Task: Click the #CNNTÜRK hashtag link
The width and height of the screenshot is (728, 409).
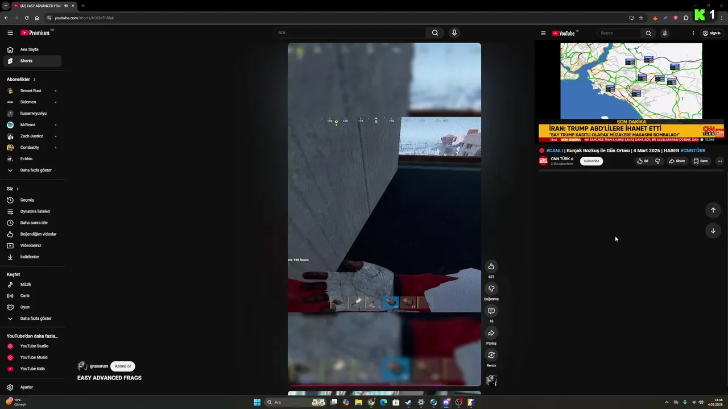Action: point(693,151)
